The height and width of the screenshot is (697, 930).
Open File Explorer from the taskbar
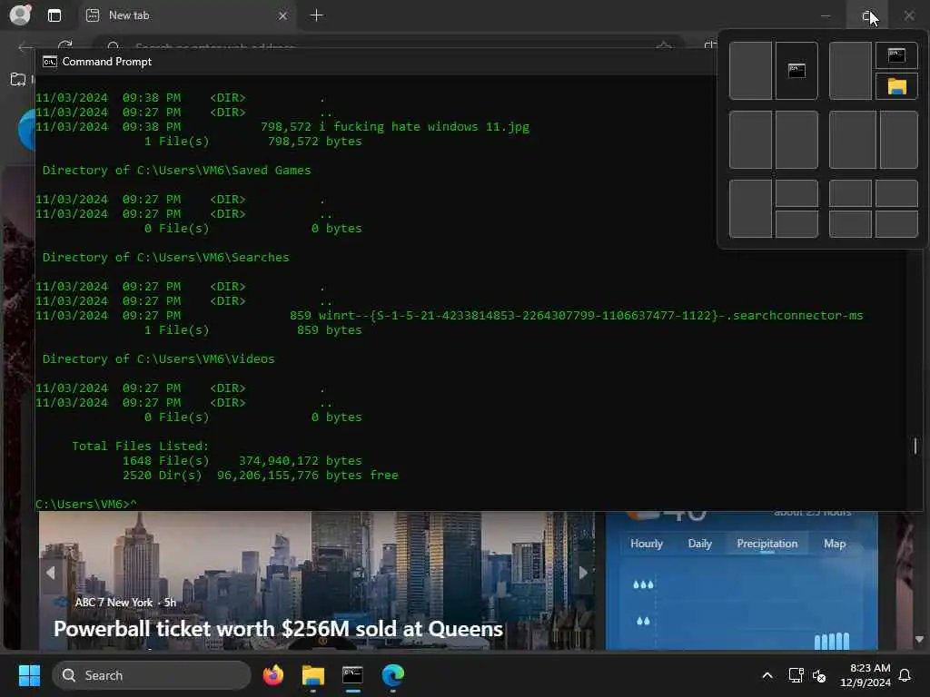point(312,675)
